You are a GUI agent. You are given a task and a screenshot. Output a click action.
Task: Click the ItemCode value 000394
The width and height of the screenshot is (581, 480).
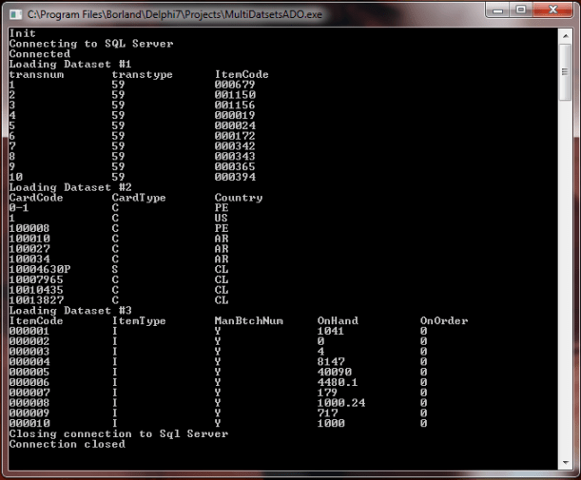pyautogui.click(x=235, y=177)
